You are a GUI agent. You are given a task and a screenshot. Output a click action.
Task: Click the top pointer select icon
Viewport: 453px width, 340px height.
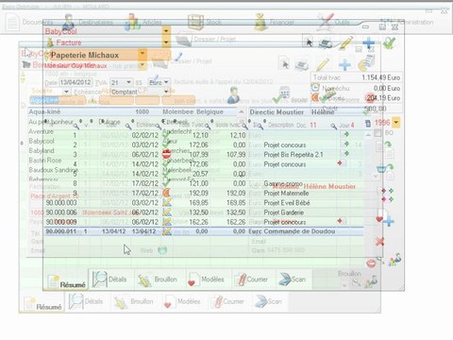(310, 42)
